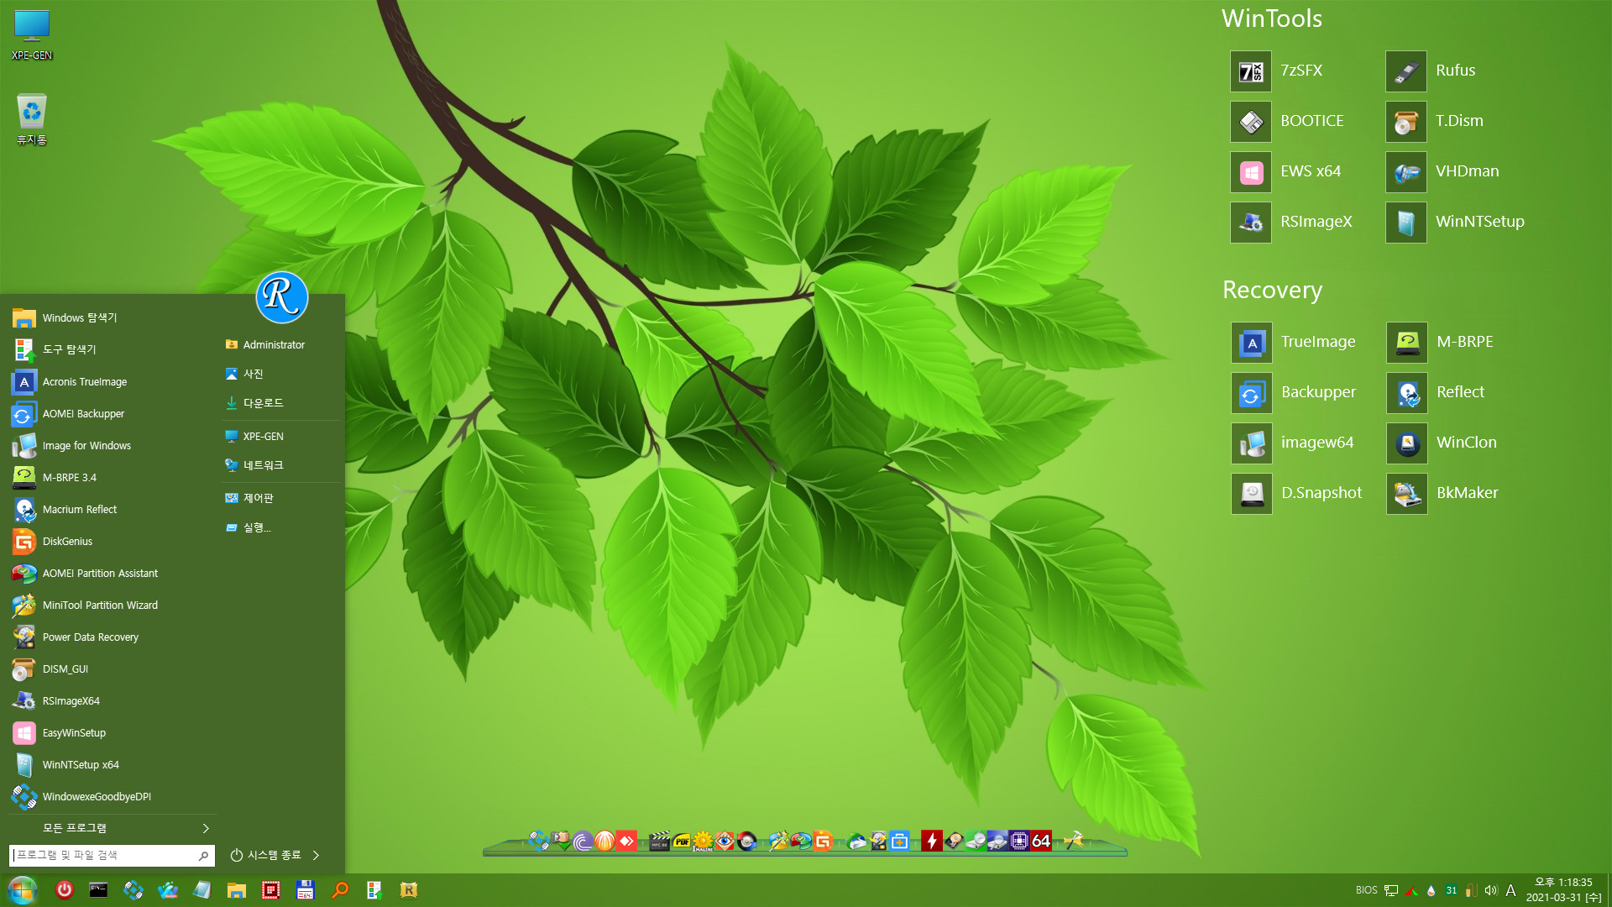1612x907 pixels.
Task: Open Command Prompt from taskbar
Action: [98, 890]
